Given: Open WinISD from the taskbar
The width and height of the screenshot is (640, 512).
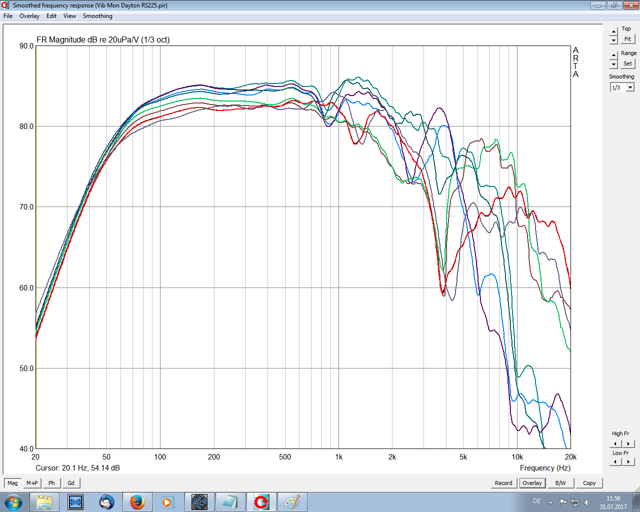Looking at the screenshot, I should click(199, 502).
